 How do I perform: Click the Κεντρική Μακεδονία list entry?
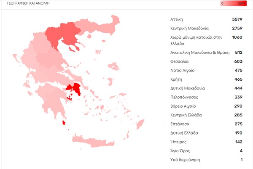(207, 28)
